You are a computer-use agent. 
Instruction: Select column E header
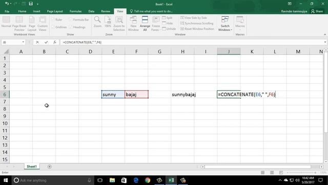pos(113,51)
